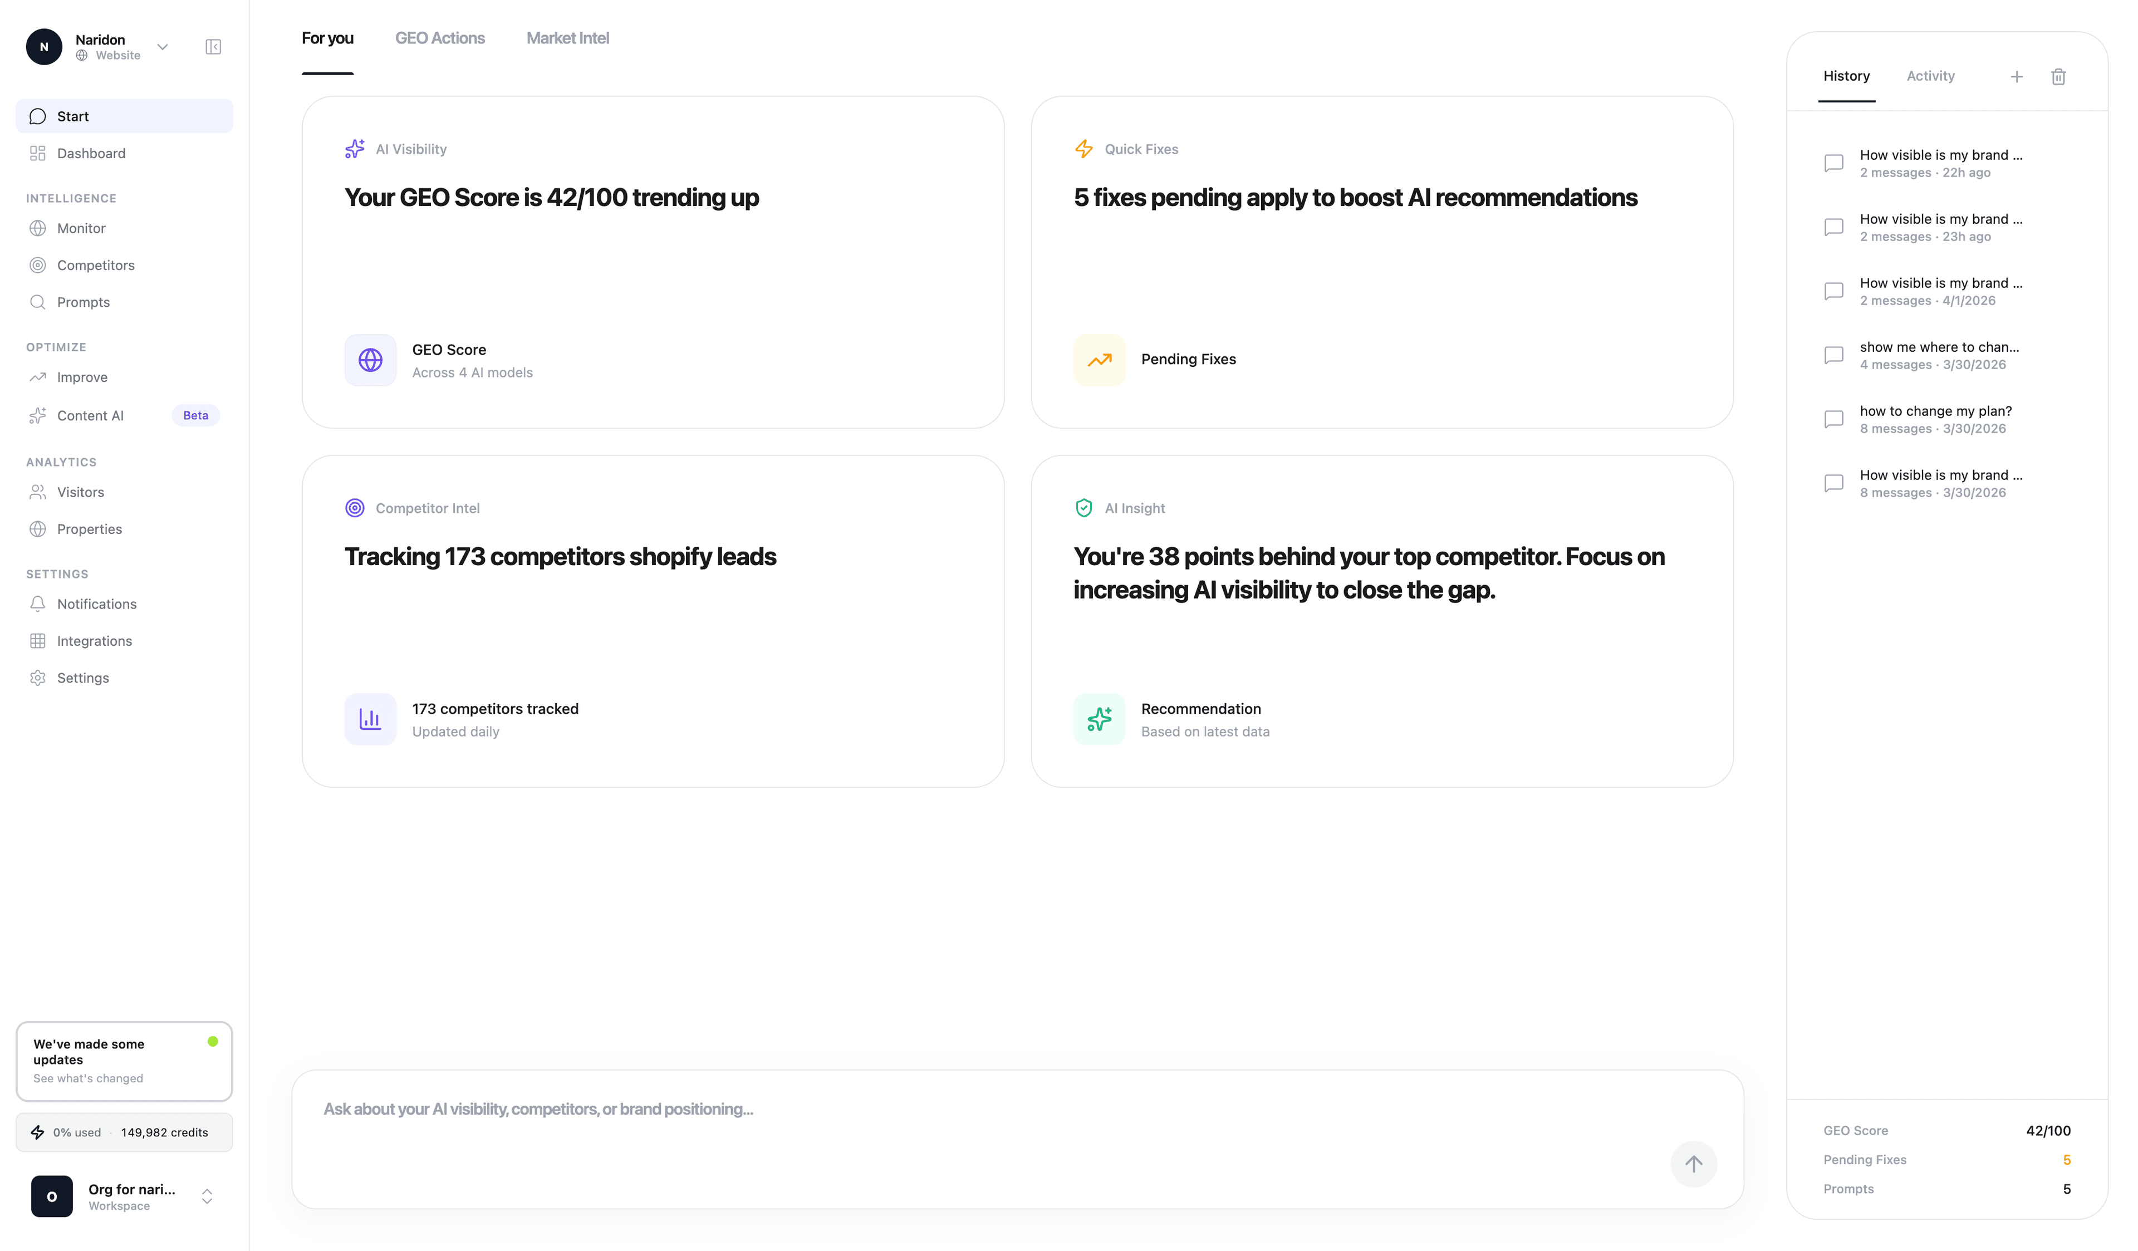The height and width of the screenshot is (1251, 2138).
Task: Click the Notifications bell icon
Action: [x=37, y=603]
